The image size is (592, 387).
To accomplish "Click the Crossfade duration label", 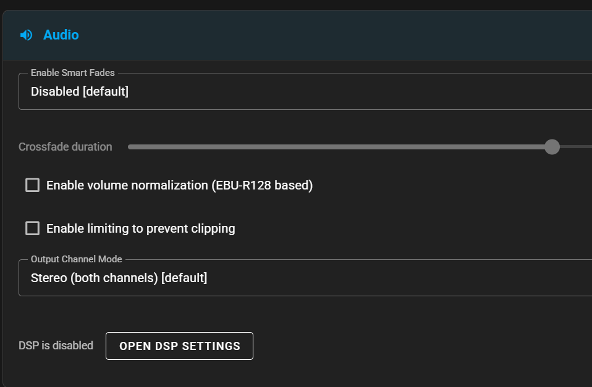I will tap(66, 147).
